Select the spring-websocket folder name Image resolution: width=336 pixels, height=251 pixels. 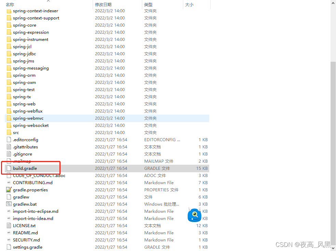[x=31, y=125]
